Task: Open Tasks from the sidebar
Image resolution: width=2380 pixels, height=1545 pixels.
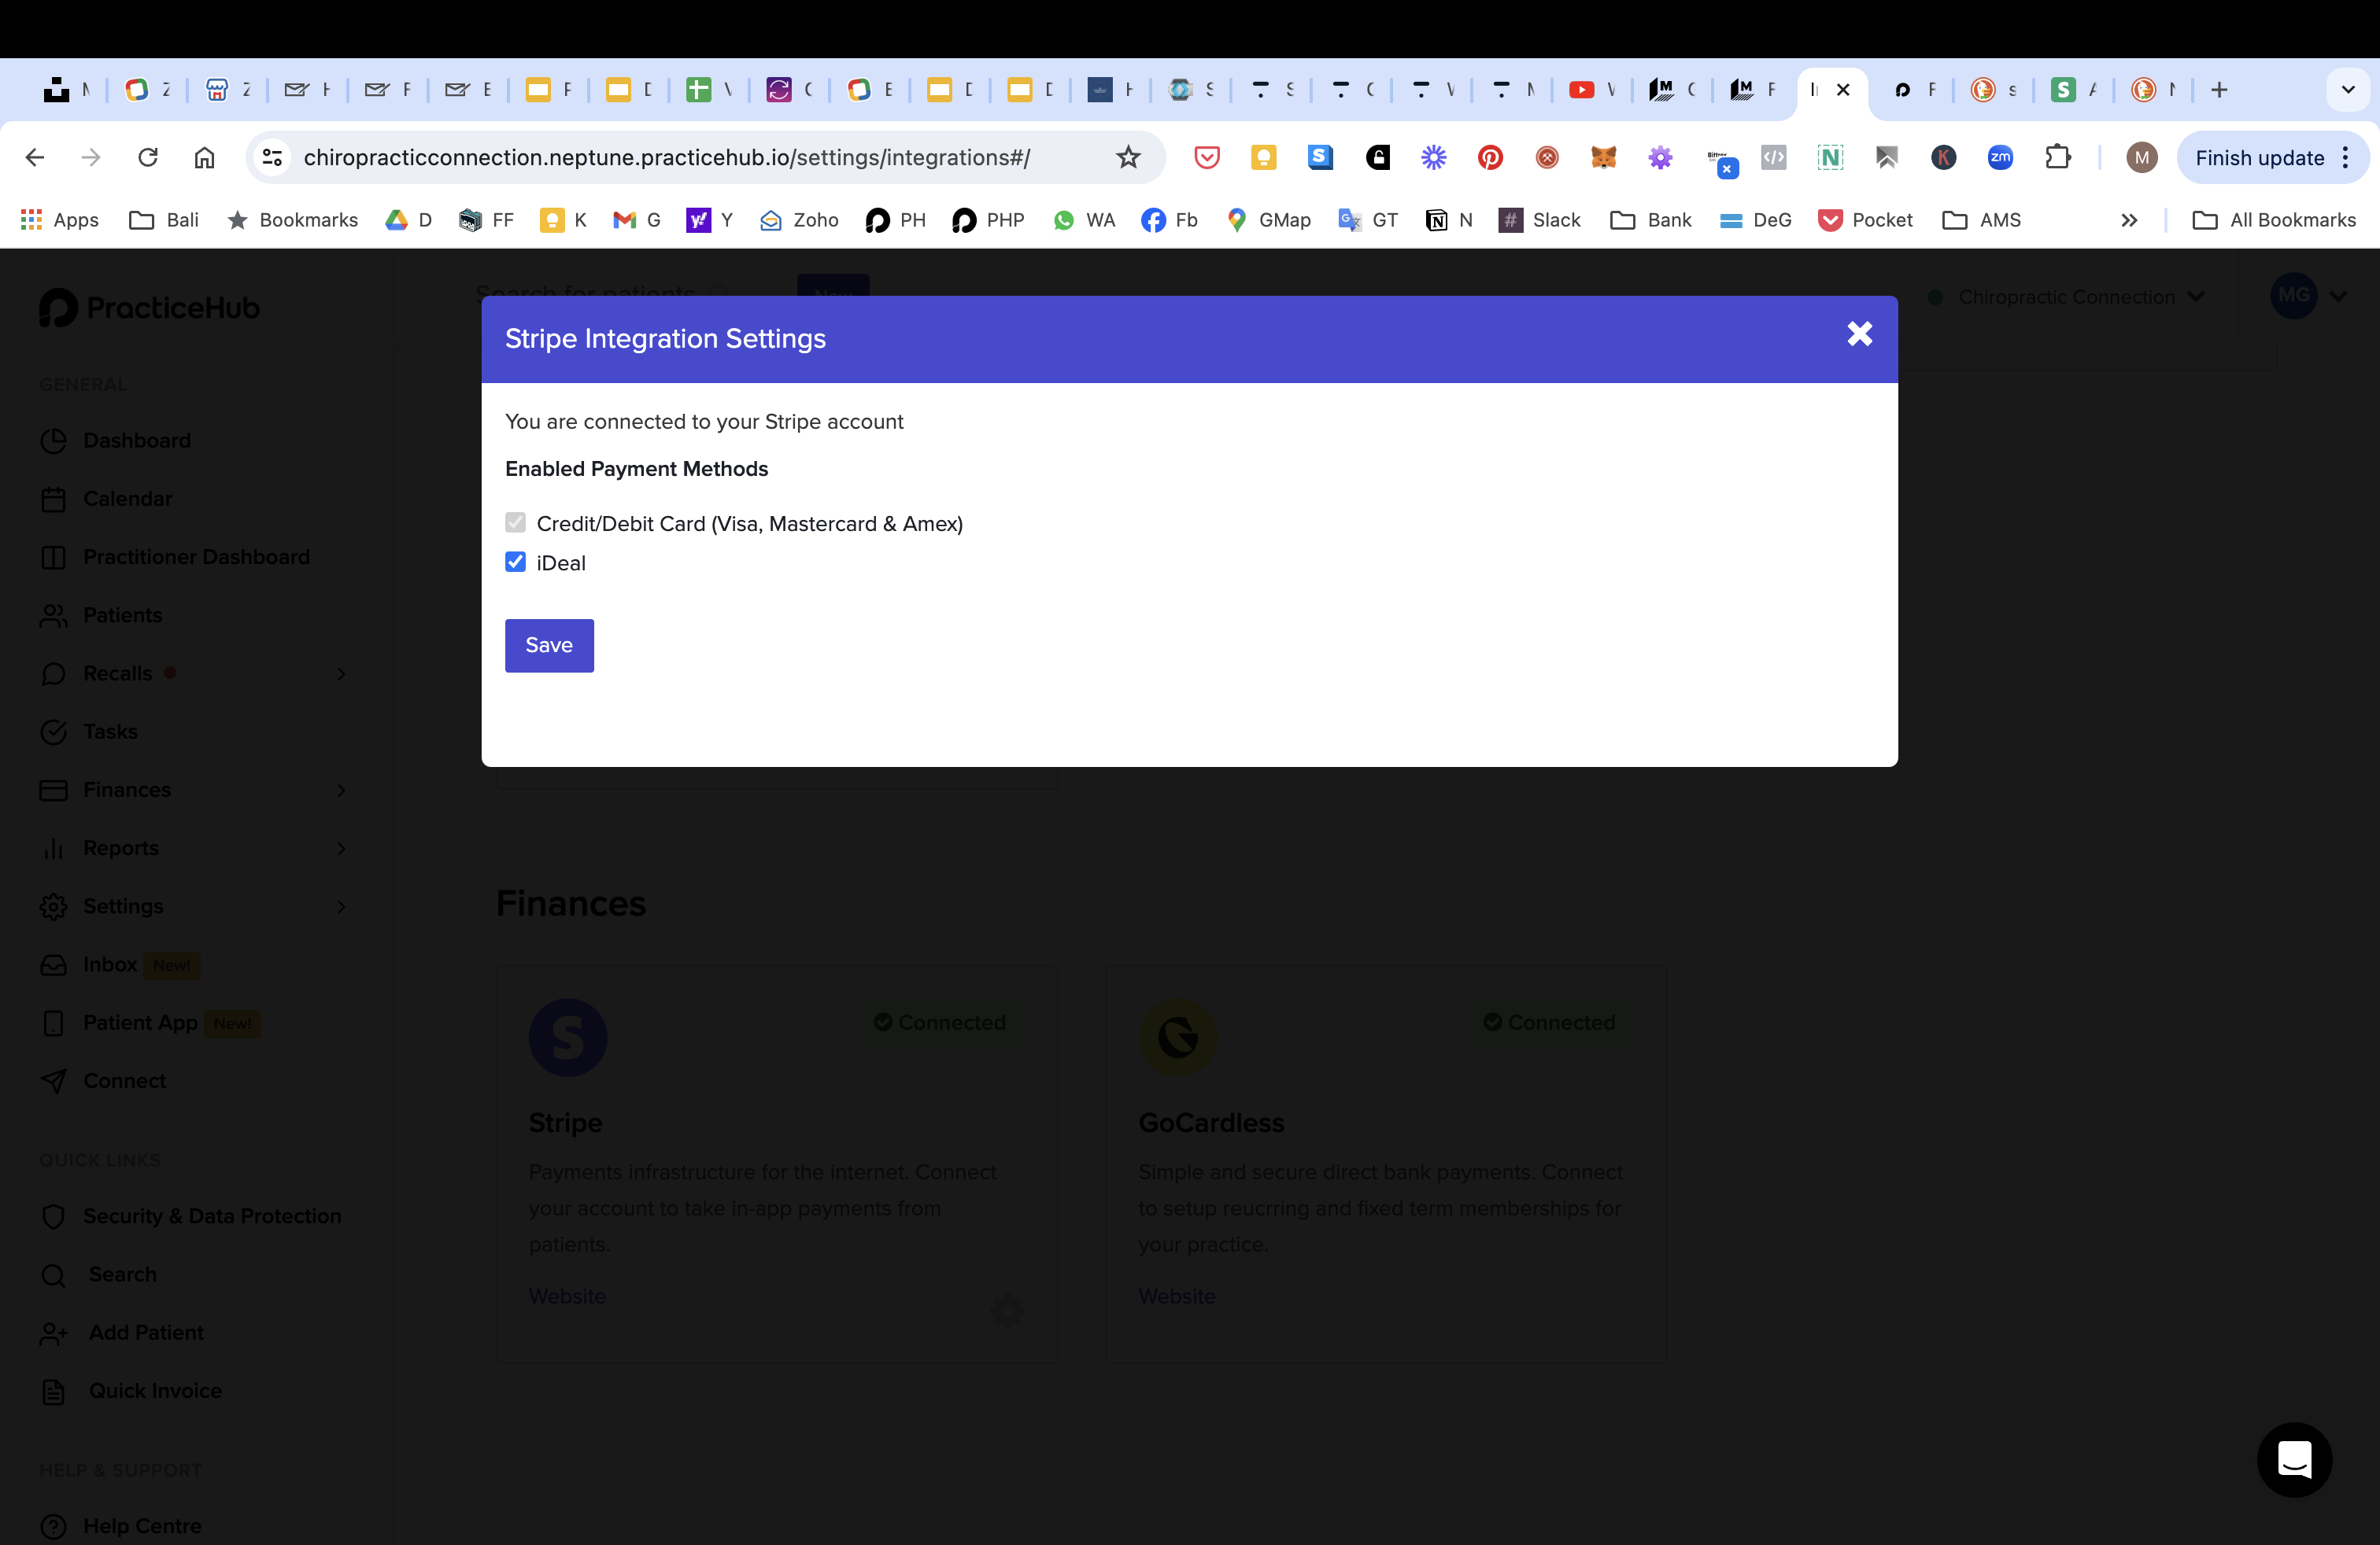Action: [110, 731]
